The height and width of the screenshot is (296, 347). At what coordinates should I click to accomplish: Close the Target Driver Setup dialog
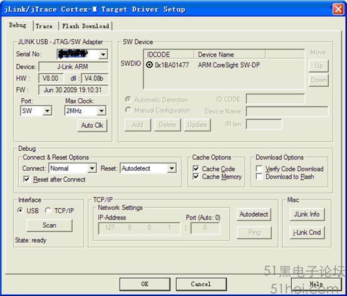[x=338, y=9]
